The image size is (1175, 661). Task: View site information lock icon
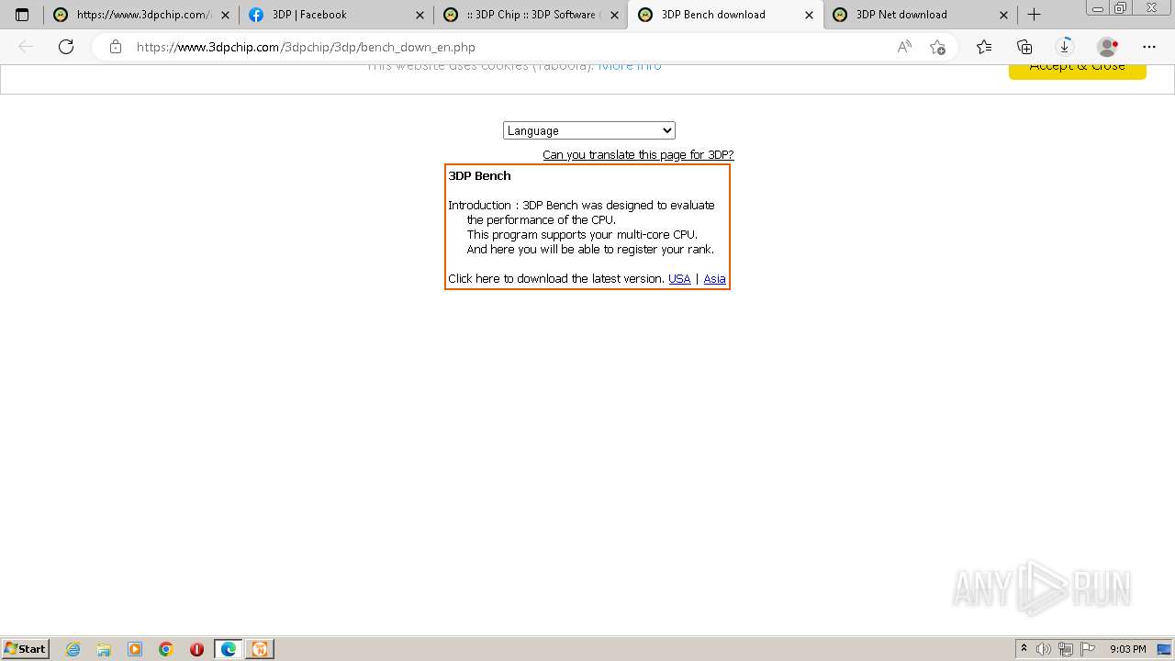coord(116,47)
